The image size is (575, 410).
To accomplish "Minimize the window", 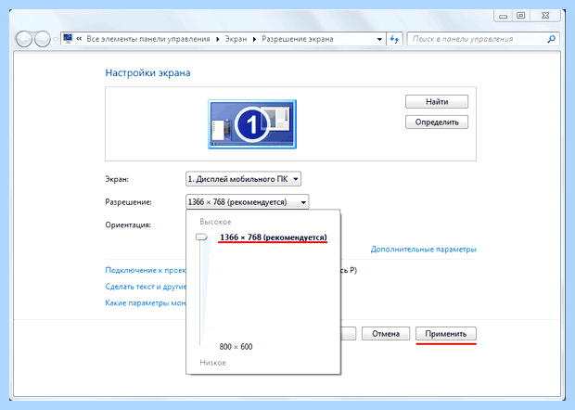I will pyautogui.click(x=503, y=16).
